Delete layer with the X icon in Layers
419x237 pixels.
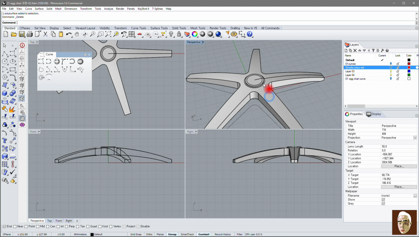[x=355, y=50]
